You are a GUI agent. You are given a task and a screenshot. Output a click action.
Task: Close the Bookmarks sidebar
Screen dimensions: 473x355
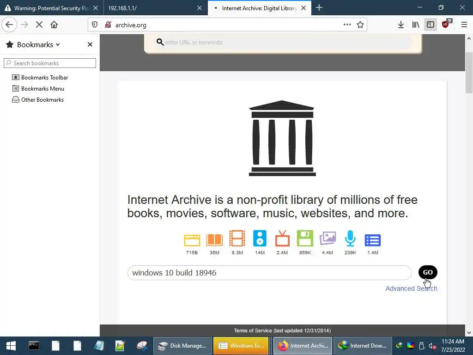pyautogui.click(x=90, y=45)
